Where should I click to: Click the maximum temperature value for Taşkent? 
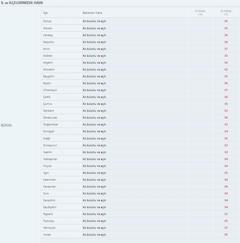226,214
